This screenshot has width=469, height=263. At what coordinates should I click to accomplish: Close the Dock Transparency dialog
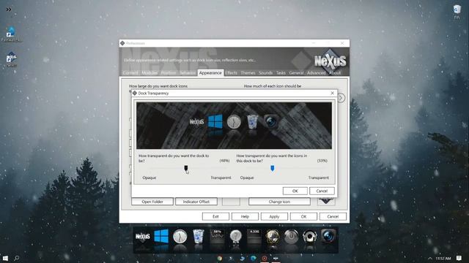point(332,93)
